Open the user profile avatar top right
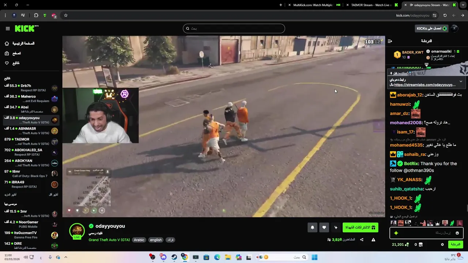The width and height of the screenshot is (468, 263). pos(454,28)
